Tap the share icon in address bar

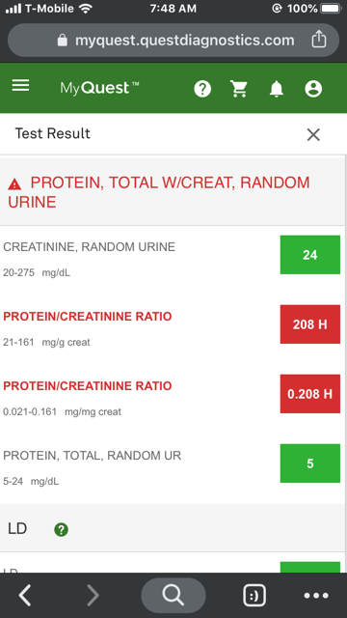pos(319,39)
